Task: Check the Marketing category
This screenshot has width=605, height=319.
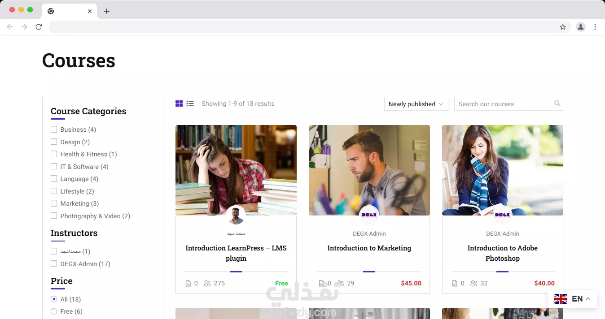Action: tap(54, 203)
